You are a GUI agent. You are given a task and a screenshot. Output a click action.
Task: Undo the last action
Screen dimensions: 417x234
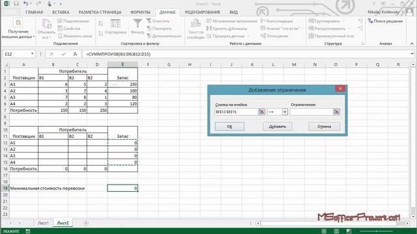(26, 4)
